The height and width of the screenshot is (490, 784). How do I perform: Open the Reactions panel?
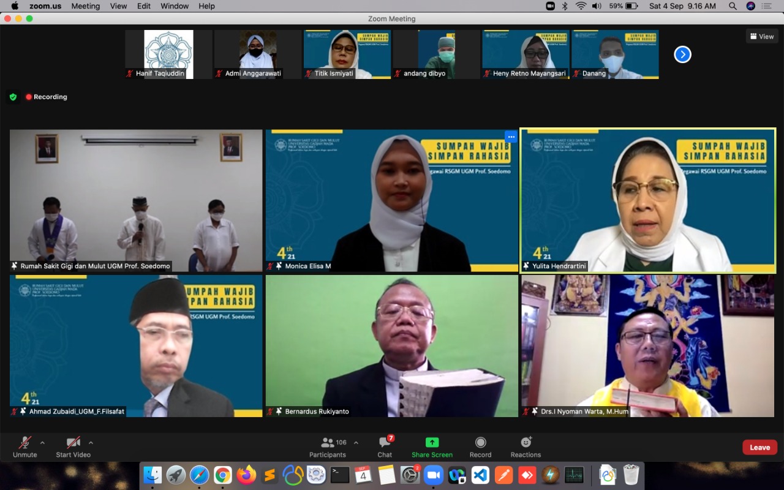click(x=525, y=447)
